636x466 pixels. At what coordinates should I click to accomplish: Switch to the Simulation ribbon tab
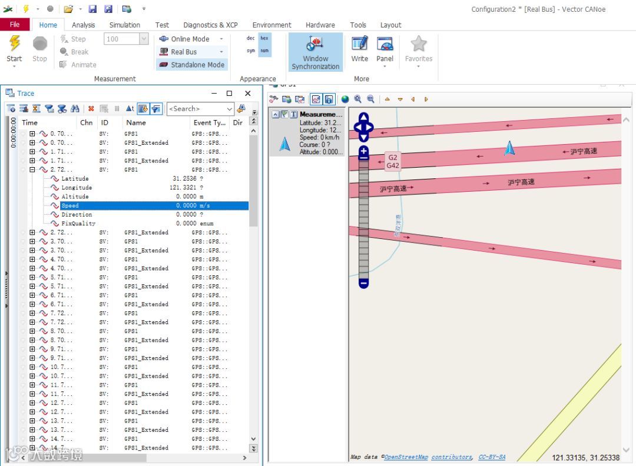click(x=124, y=25)
